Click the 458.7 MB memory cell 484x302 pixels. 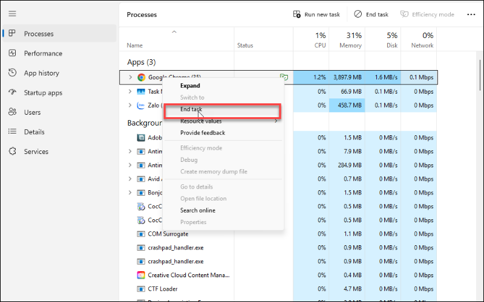pyautogui.click(x=347, y=105)
